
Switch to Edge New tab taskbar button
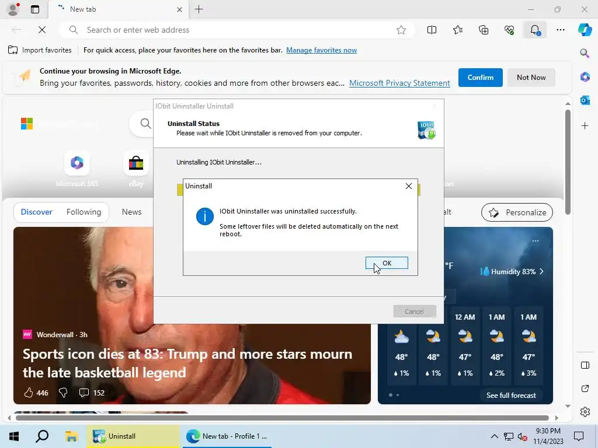tap(227, 436)
